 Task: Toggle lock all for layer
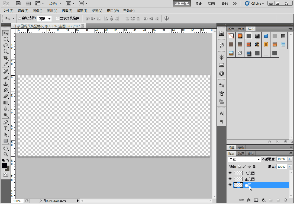254,166
